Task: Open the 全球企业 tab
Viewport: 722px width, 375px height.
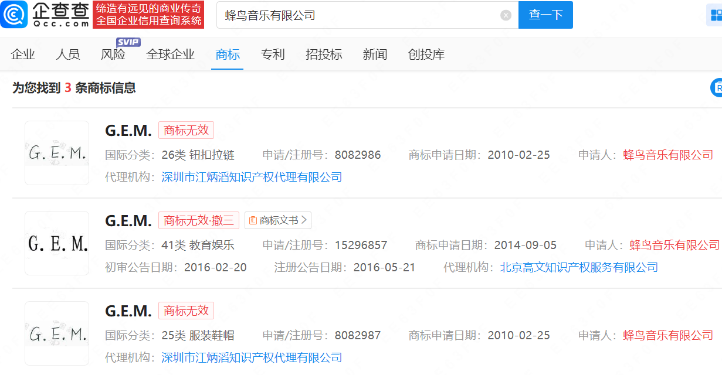Action: click(170, 54)
